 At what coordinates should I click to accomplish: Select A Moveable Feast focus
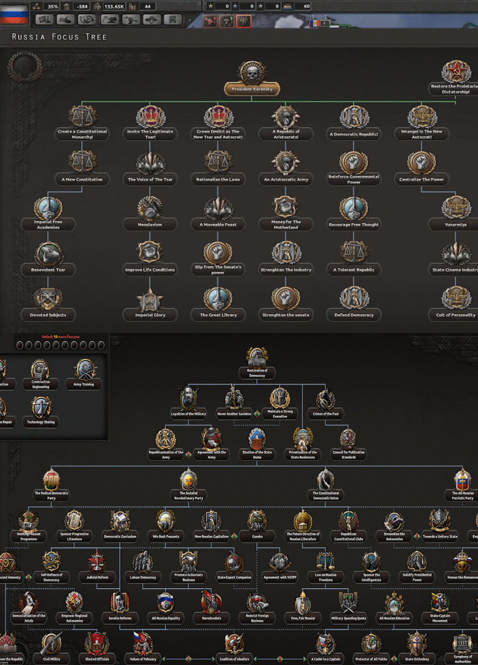(x=218, y=213)
